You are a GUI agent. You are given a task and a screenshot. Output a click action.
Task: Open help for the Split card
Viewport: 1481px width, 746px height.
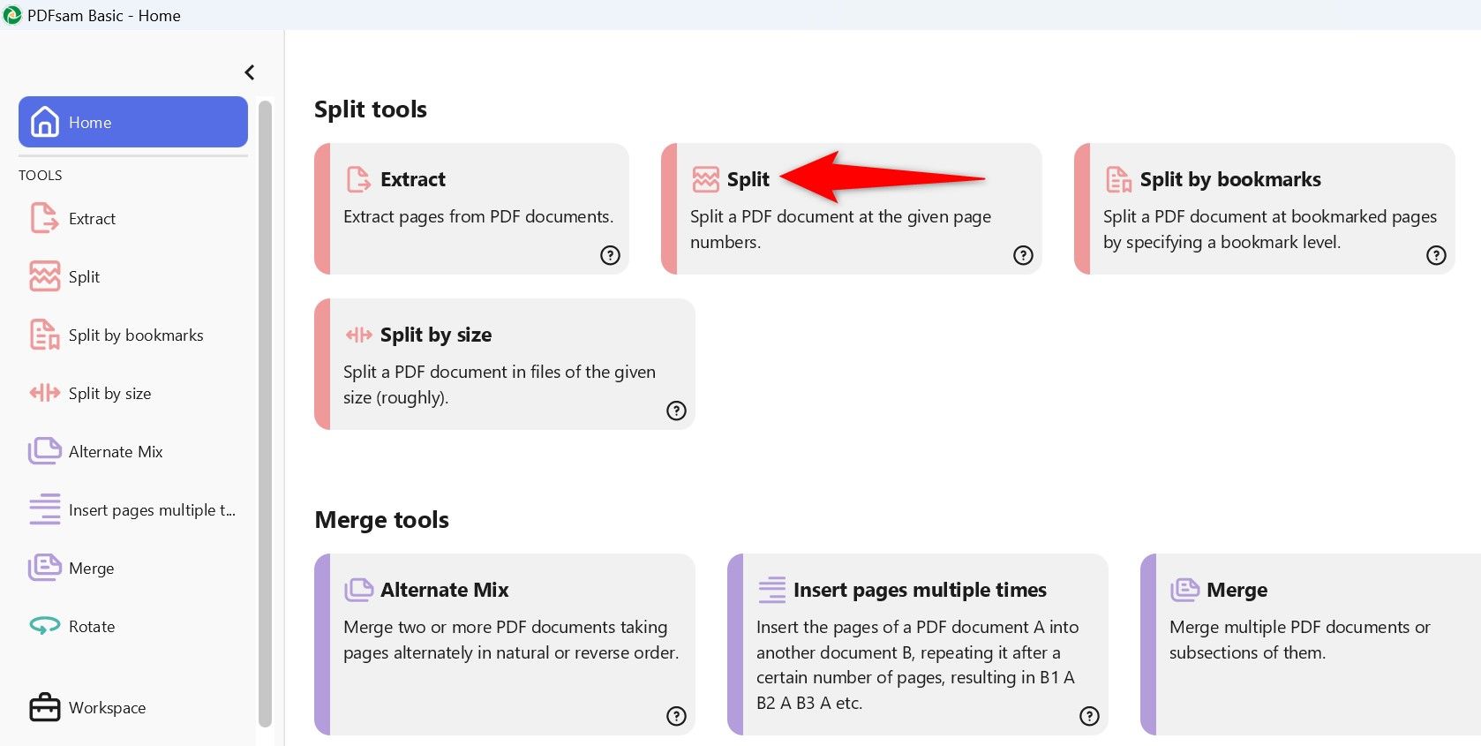(1023, 255)
